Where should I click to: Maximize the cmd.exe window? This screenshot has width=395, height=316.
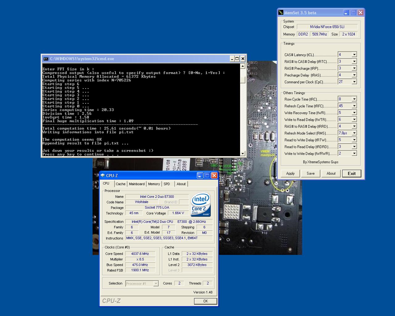point(237,59)
